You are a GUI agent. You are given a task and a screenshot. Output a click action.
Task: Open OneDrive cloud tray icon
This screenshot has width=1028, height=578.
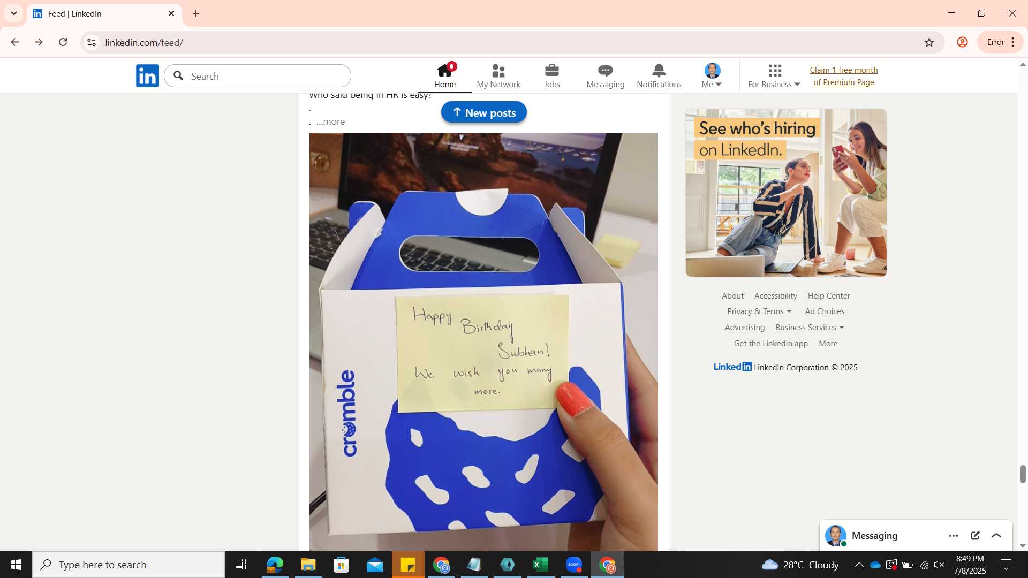pyautogui.click(x=875, y=565)
